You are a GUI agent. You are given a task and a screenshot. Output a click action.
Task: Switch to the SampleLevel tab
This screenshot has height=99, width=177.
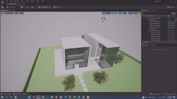(x=12, y=4)
